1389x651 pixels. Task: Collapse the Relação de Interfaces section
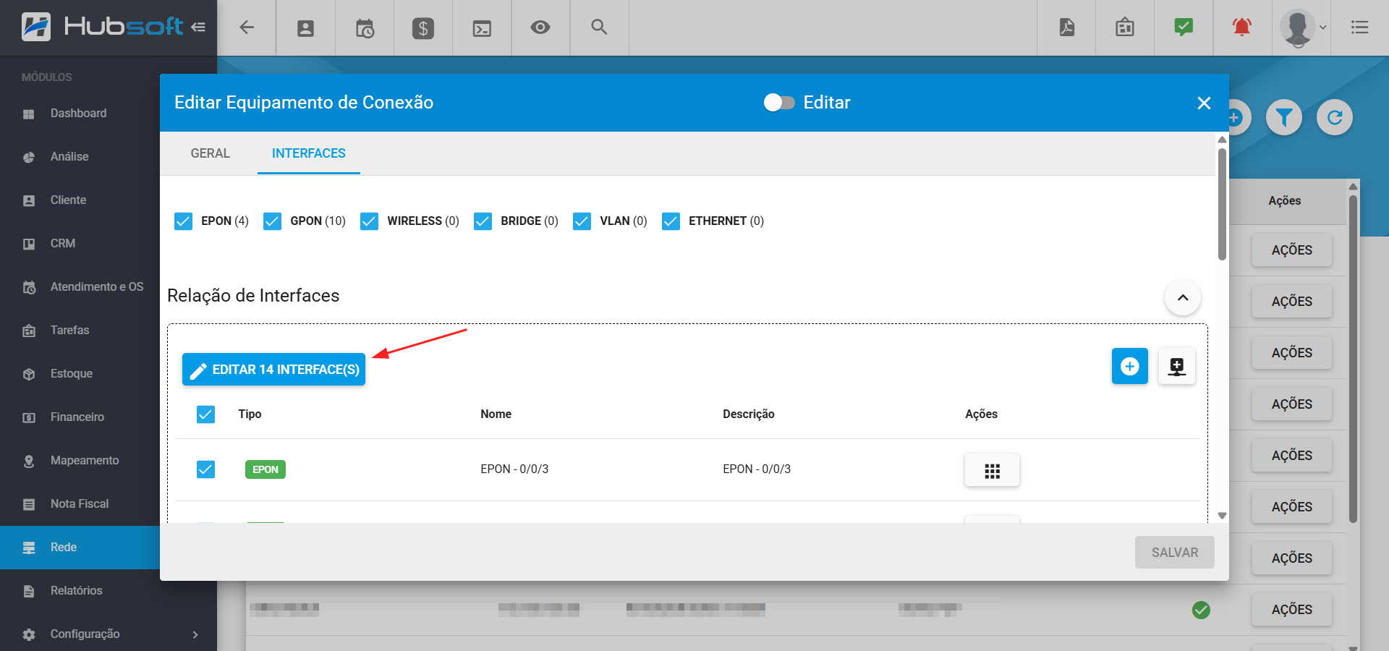(1183, 297)
